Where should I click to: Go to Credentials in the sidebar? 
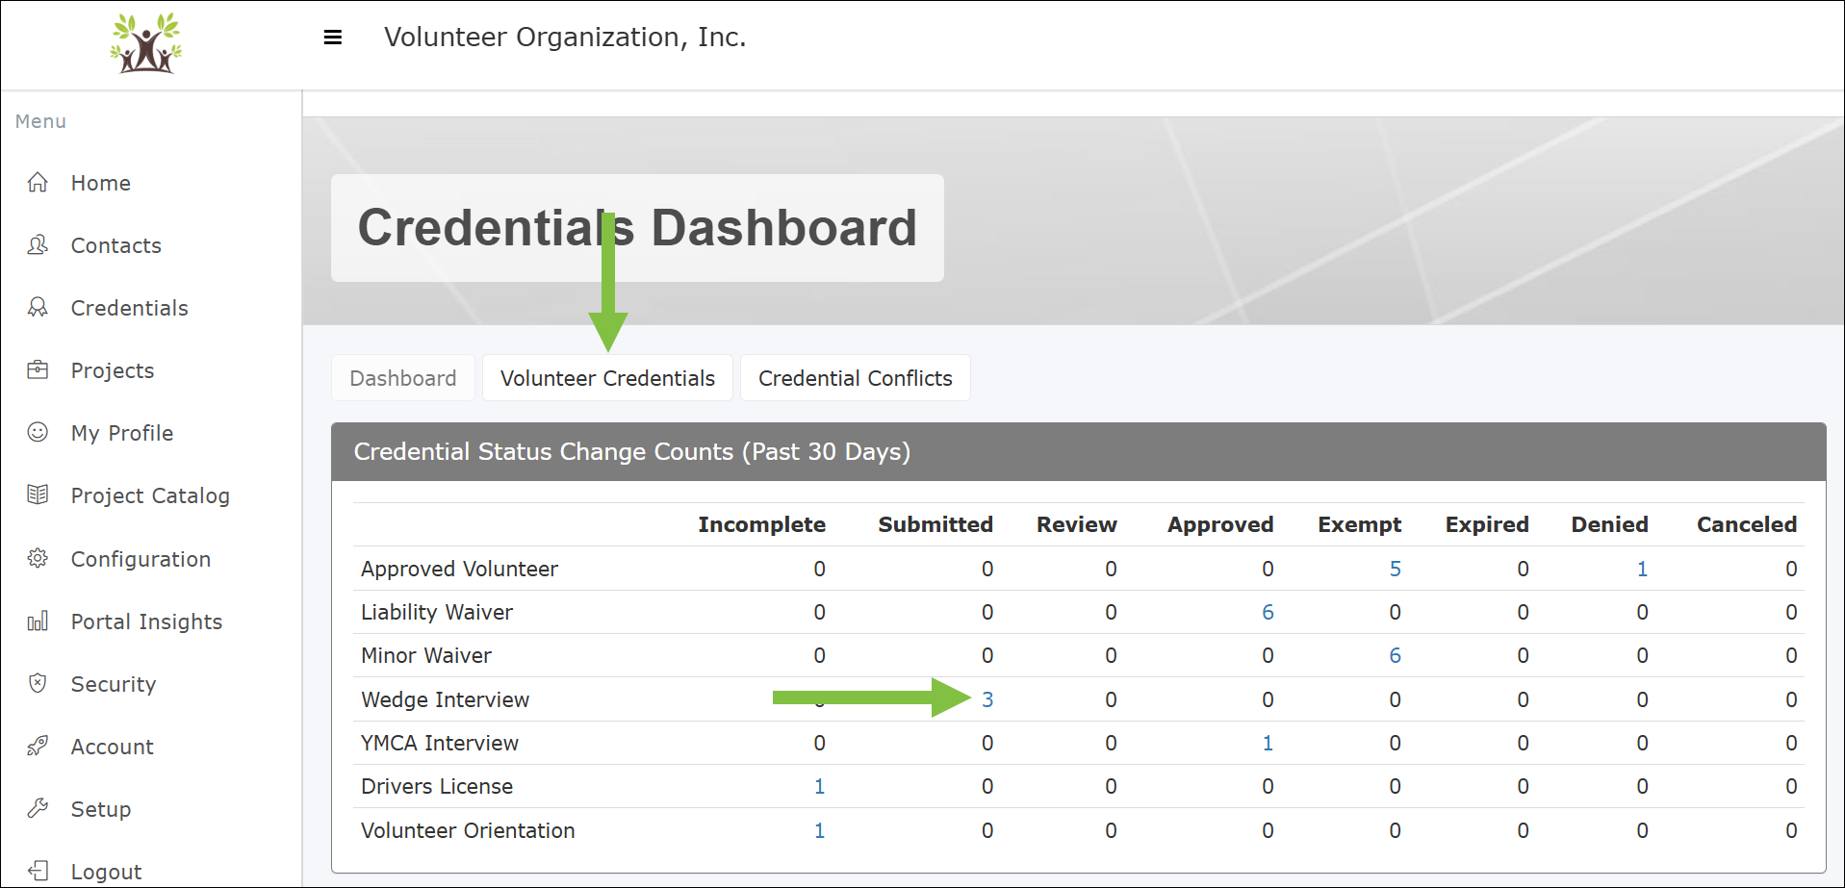(130, 308)
